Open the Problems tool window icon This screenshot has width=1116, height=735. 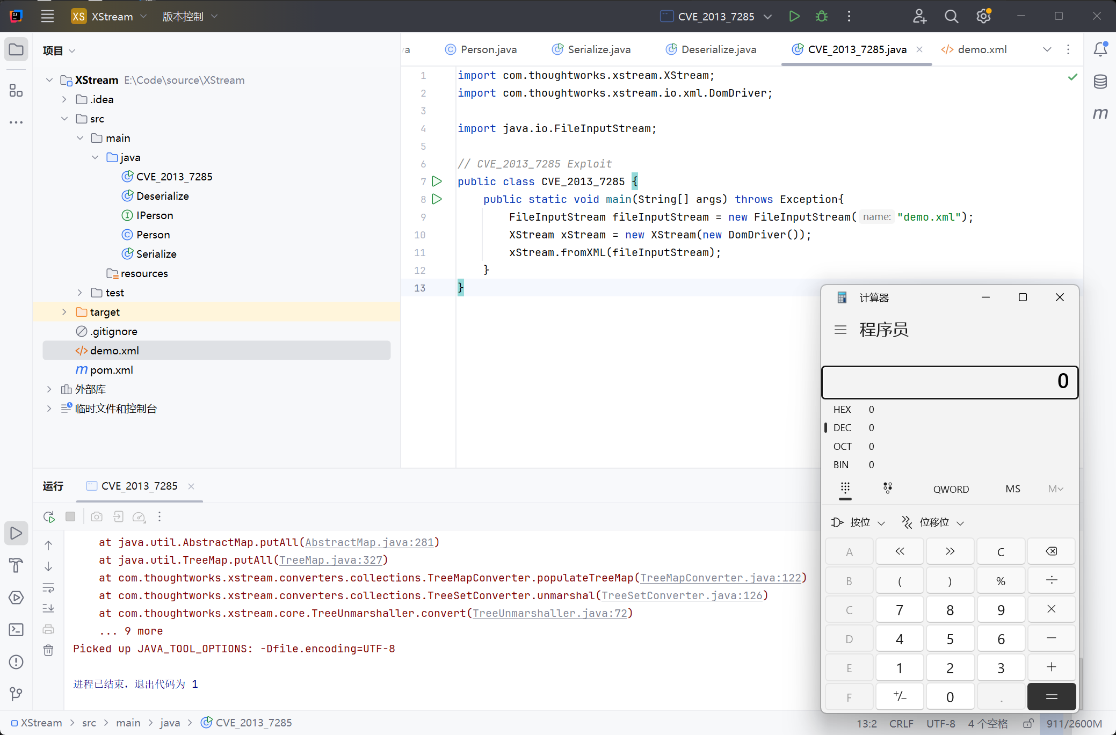pyautogui.click(x=16, y=661)
